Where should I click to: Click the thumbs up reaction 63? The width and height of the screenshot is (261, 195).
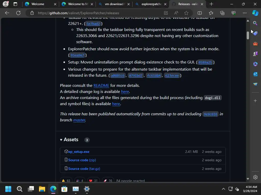(66, 181)
